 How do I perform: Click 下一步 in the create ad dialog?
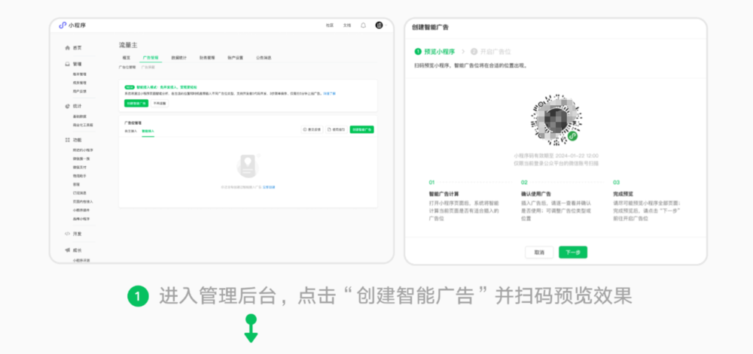click(573, 253)
